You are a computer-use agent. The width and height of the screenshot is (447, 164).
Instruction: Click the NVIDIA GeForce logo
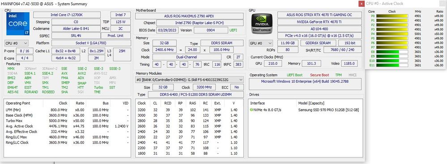[x=262, y=24]
